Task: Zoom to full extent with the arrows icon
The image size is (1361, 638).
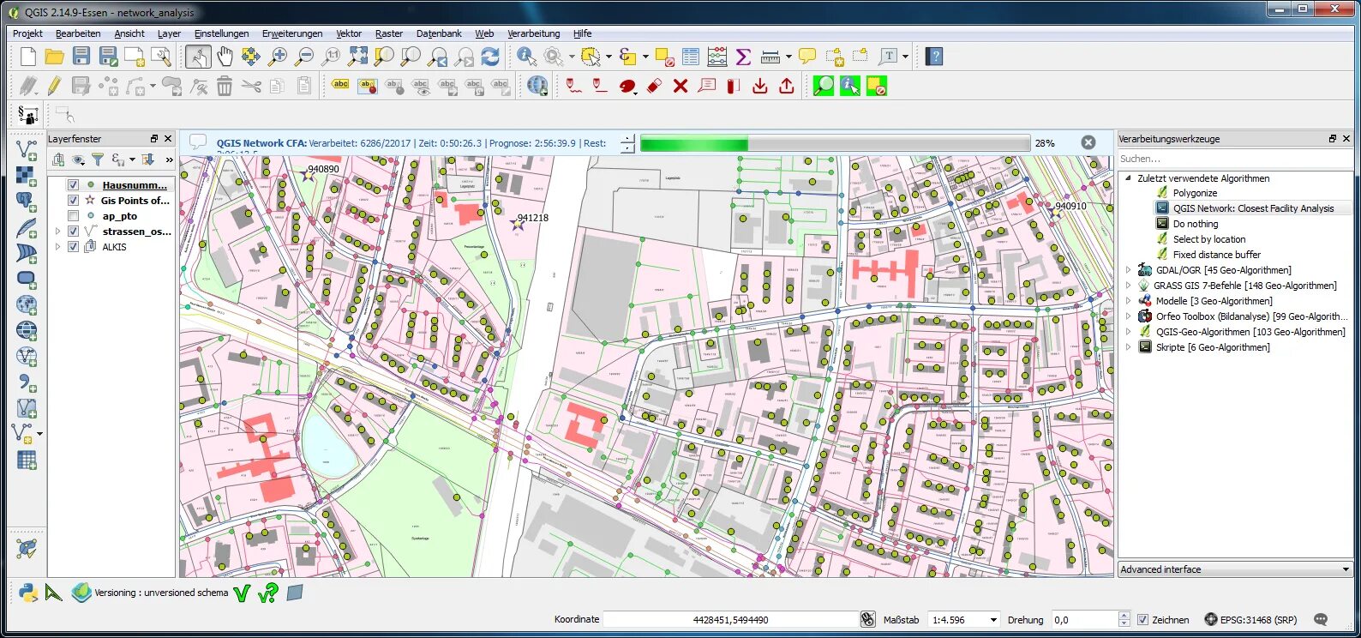Action: [x=357, y=57]
